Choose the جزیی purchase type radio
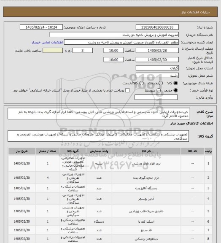 pos(175,90)
